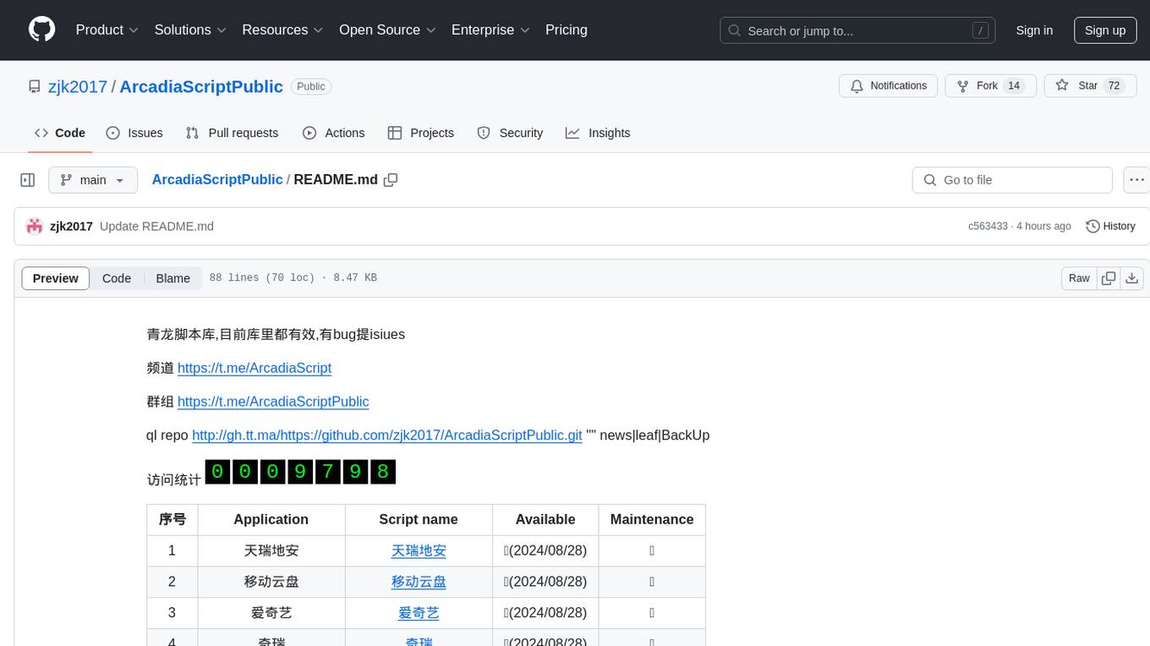The image size is (1150, 646).
Task: Expand the Enterprise menu
Action: pos(490,30)
